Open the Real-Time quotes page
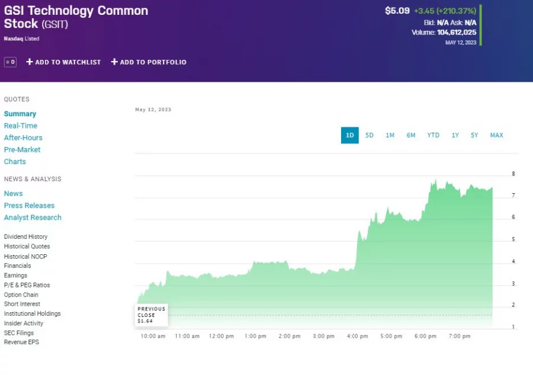Image resolution: width=533 pixels, height=375 pixels. (x=21, y=126)
